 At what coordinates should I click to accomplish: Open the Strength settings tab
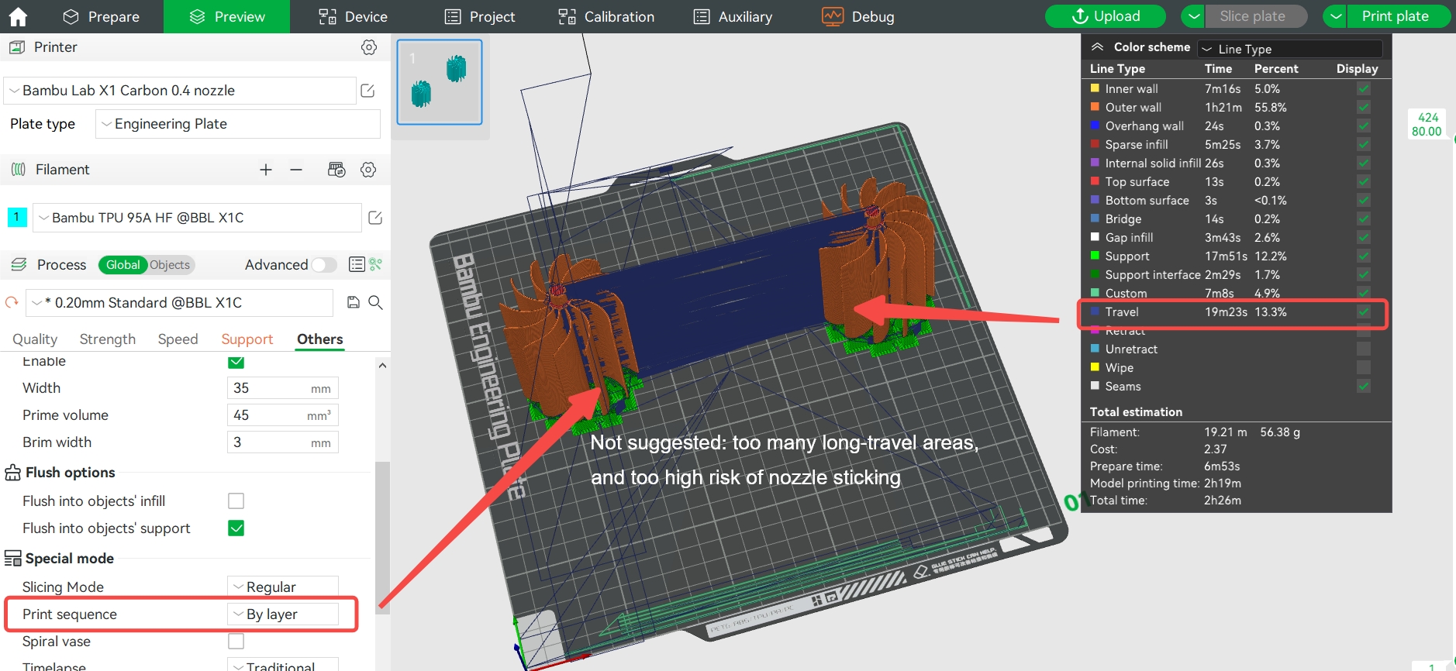tap(108, 339)
